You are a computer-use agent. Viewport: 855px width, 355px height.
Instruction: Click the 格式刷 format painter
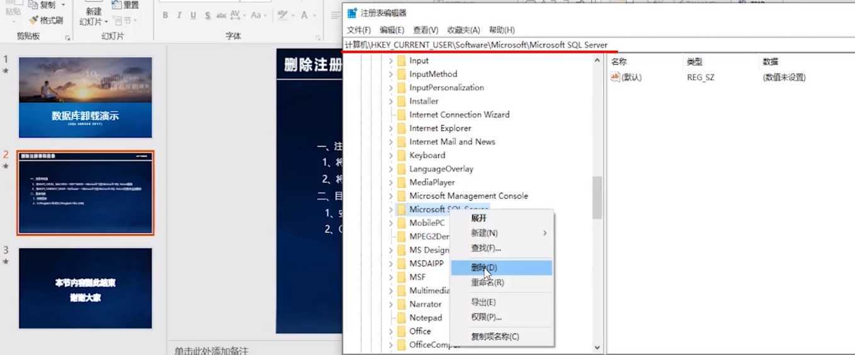tap(46, 20)
